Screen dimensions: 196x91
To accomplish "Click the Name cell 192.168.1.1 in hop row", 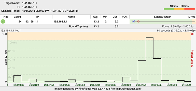I will 60,21.
